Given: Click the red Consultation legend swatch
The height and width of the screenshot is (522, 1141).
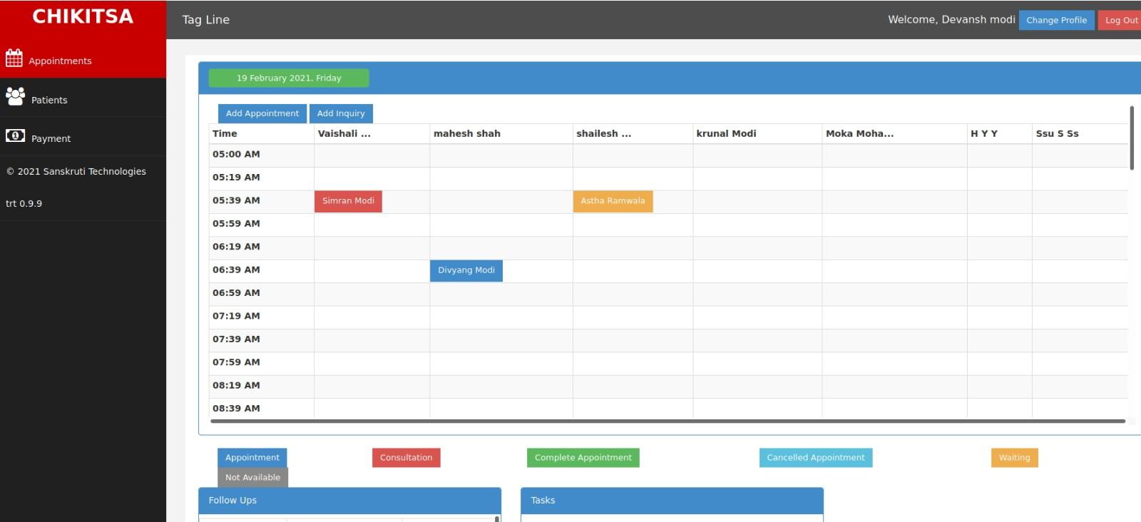Looking at the screenshot, I should tap(406, 458).
